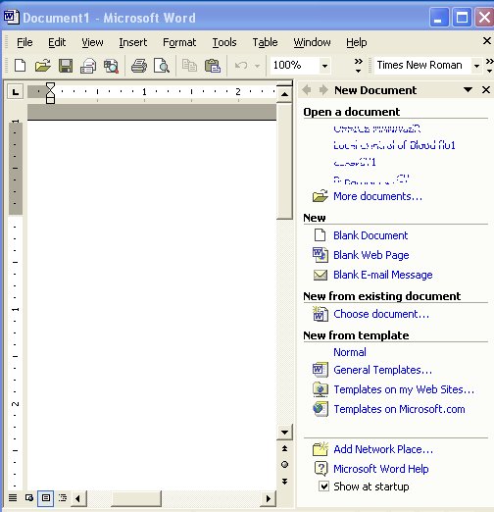Viewport: 494px width, 512px height.
Task: Switch to Normal View
Action: (x=13, y=498)
